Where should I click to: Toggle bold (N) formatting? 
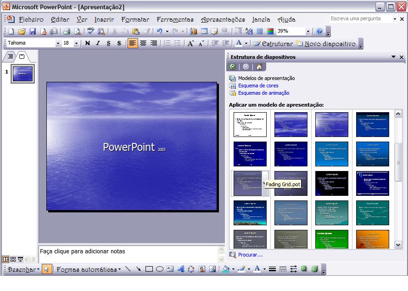tap(88, 43)
